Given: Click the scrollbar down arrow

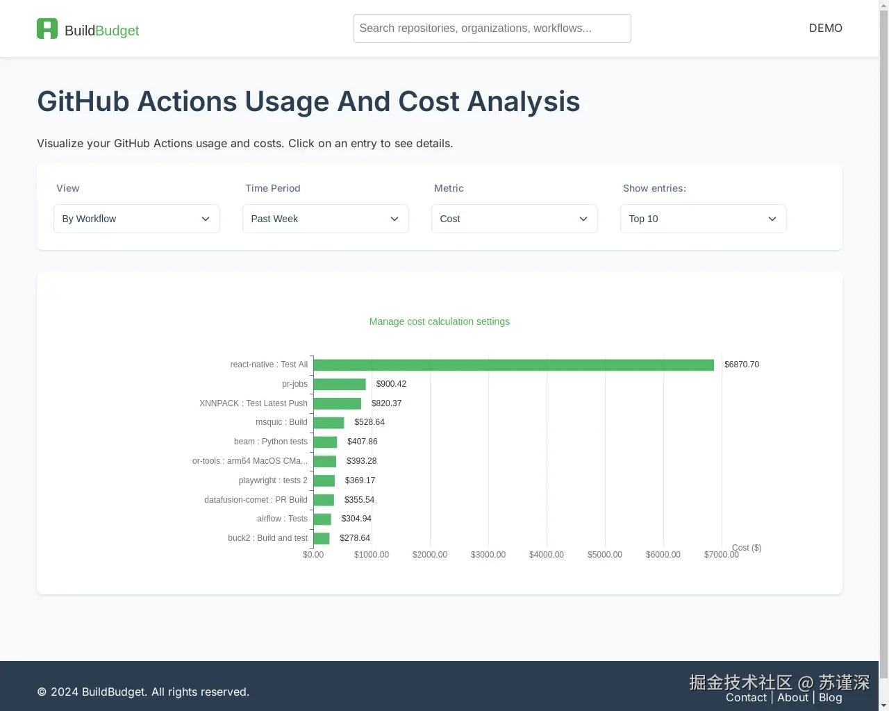Looking at the screenshot, I should coord(883,706).
